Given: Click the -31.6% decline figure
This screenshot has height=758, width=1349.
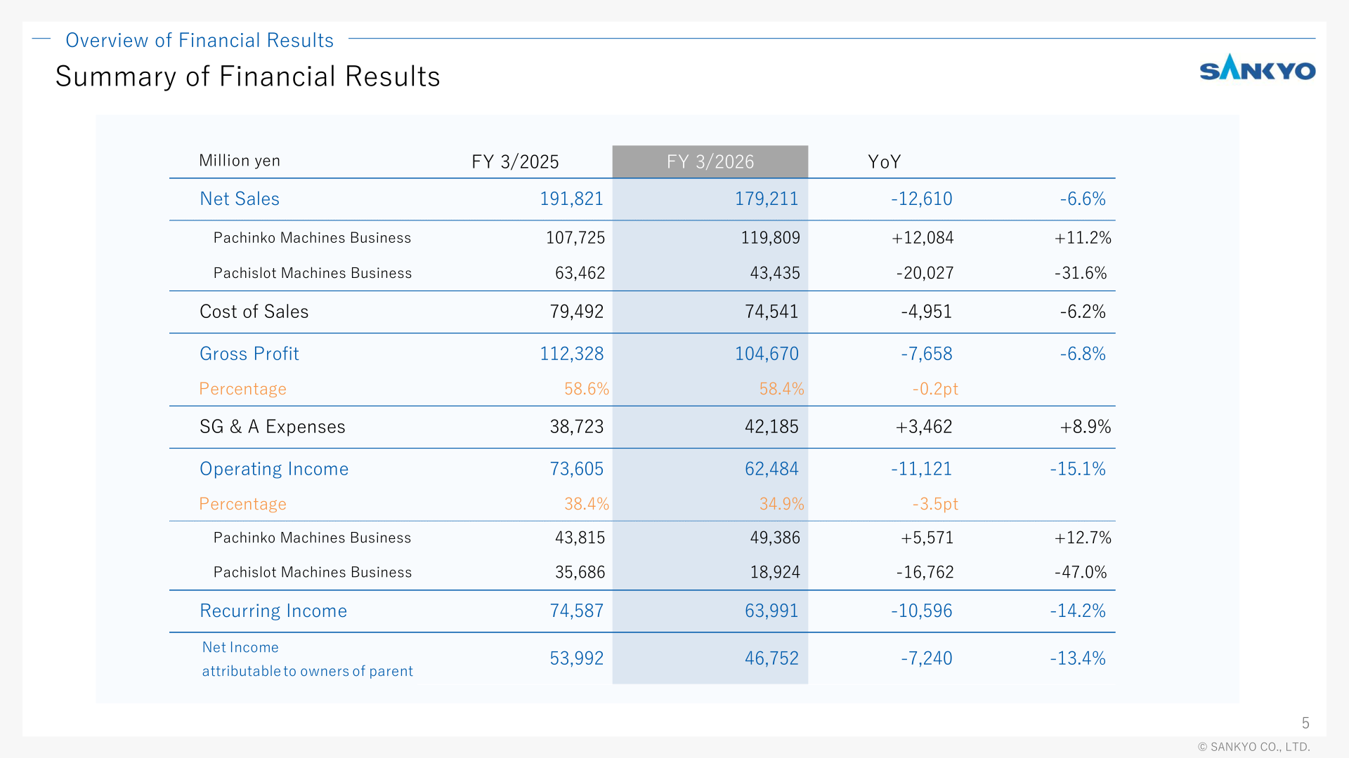Looking at the screenshot, I should (x=1081, y=273).
